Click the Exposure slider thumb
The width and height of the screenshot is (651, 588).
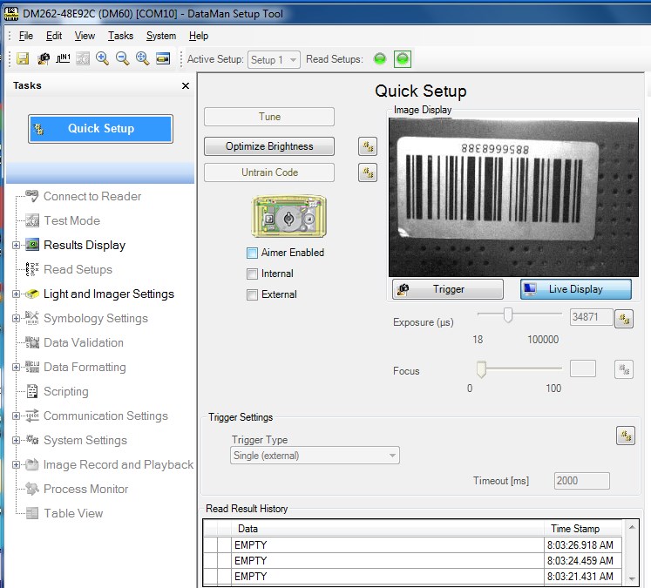[x=508, y=315]
